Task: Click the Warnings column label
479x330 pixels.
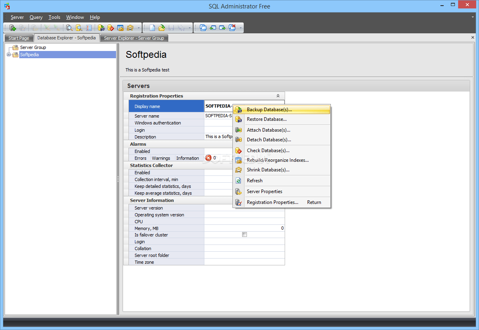Action: point(161,158)
